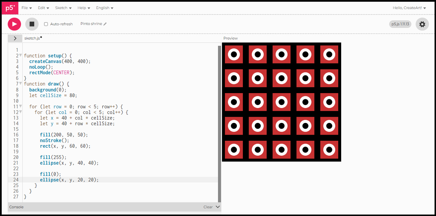The height and width of the screenshot is (216, 436).
Task: Click the background(0); code line
Action: [48, 90]
